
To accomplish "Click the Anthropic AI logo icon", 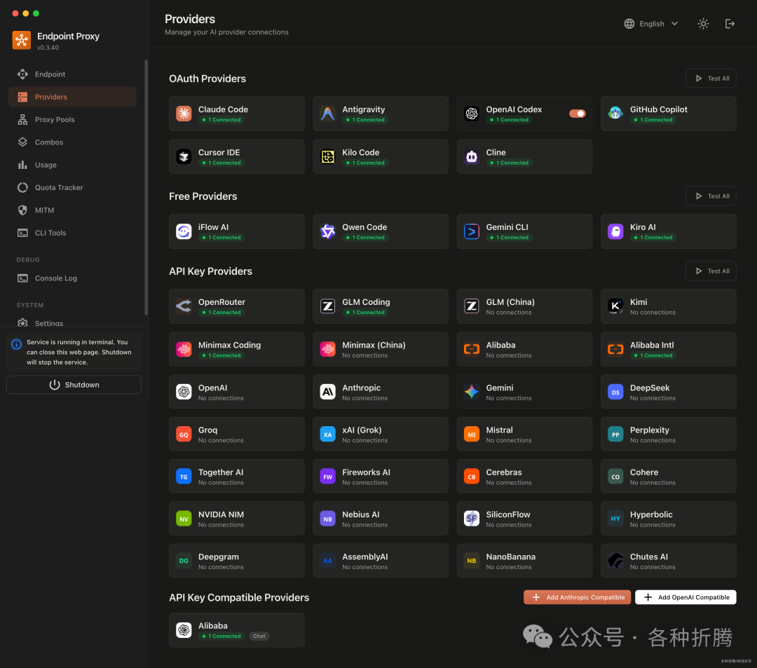I will coord(327,391).
